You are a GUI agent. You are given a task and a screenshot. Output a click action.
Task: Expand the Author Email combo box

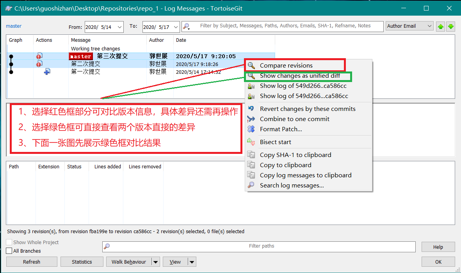[429, 26]
